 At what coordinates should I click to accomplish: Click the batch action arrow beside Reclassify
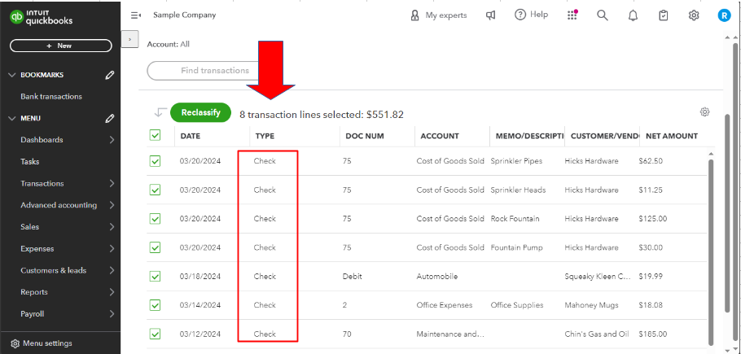coord(160,113)
